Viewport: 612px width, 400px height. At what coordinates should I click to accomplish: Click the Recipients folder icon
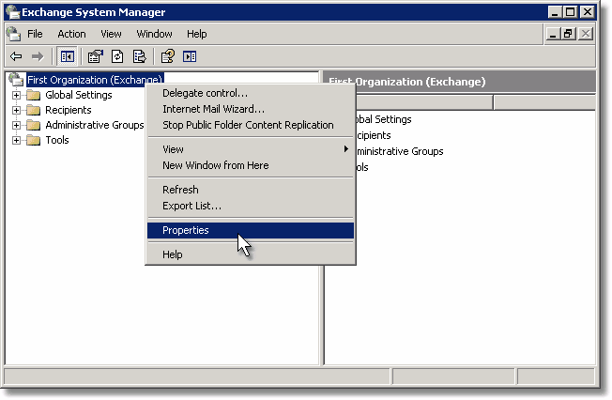pos(34,110)
